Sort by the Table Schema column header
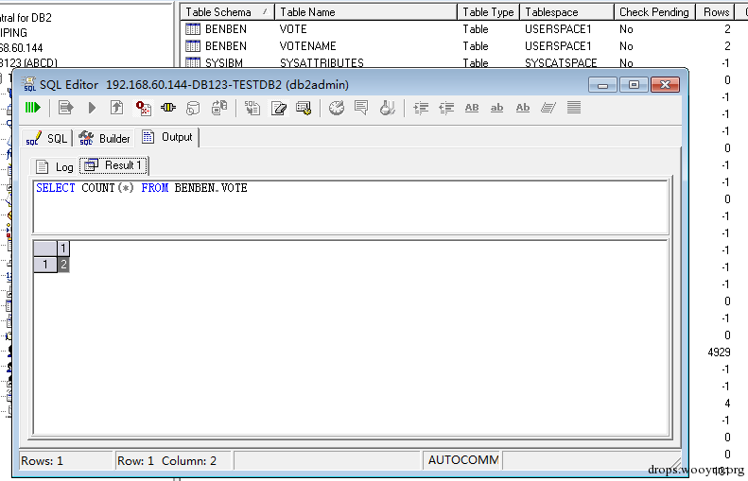 (x=227, y=12)
